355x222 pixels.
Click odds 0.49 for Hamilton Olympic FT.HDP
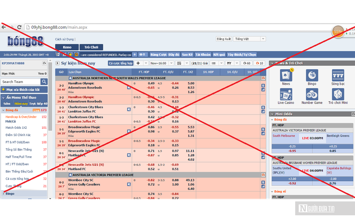(x=151, y=83)
